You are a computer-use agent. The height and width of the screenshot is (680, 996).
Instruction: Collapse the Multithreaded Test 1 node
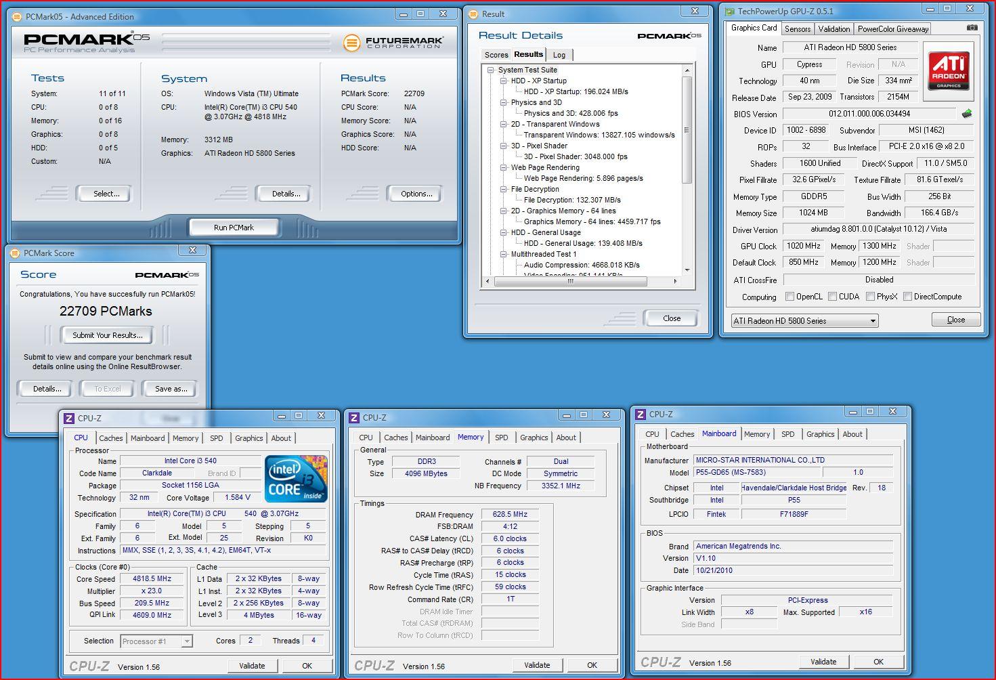pos(504,254)
